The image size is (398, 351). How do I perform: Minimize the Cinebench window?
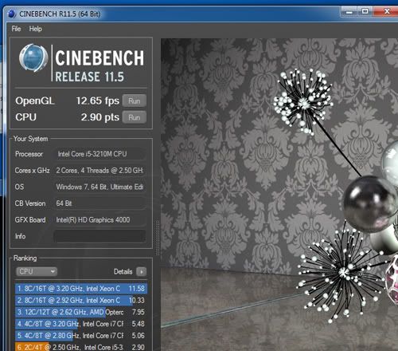pos(349,12)
